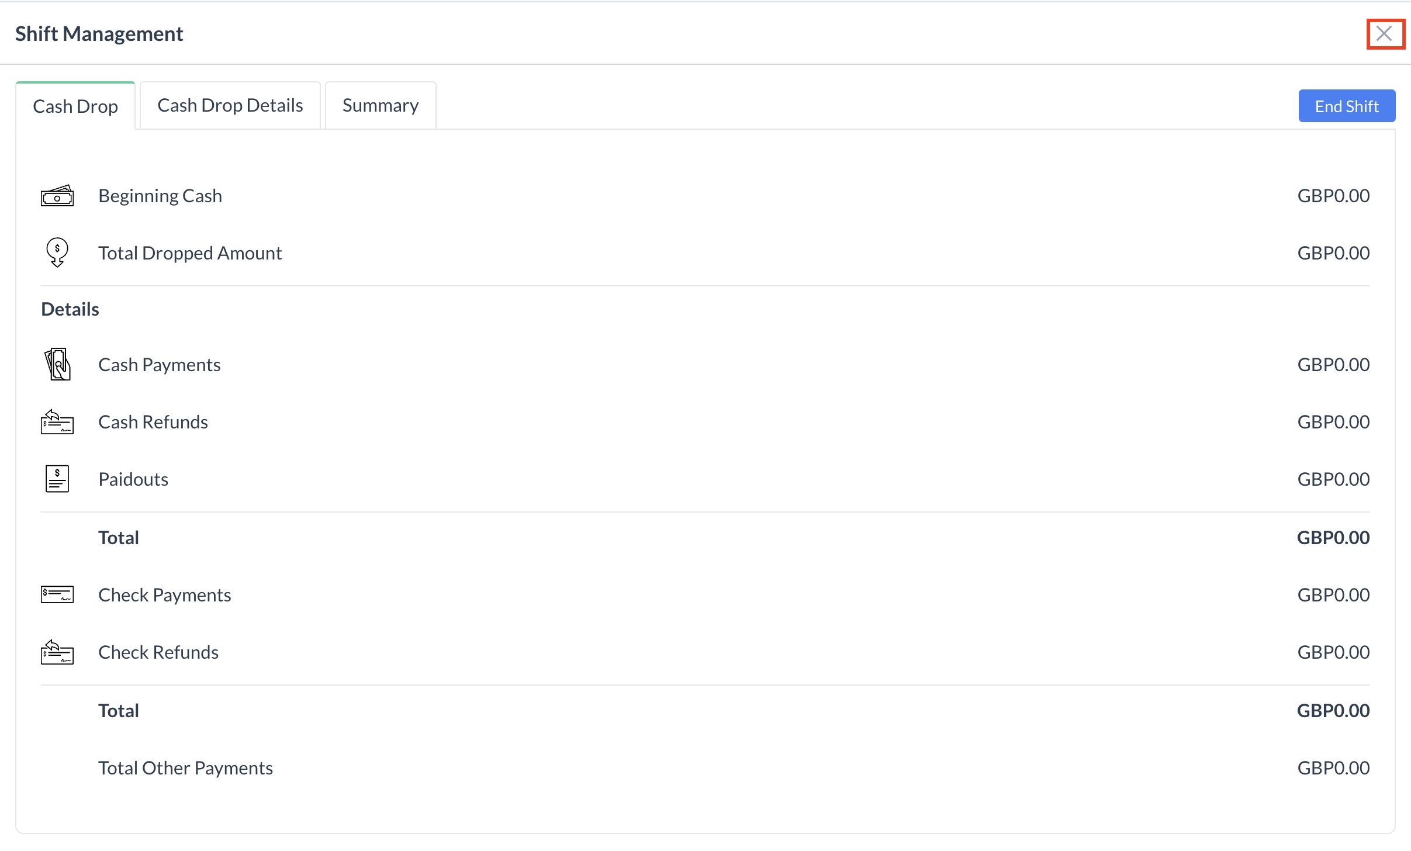The width and height of the screenshot is (1411, 851).
Task: Close the Shift Management dialog
Action: [1384, 34]
